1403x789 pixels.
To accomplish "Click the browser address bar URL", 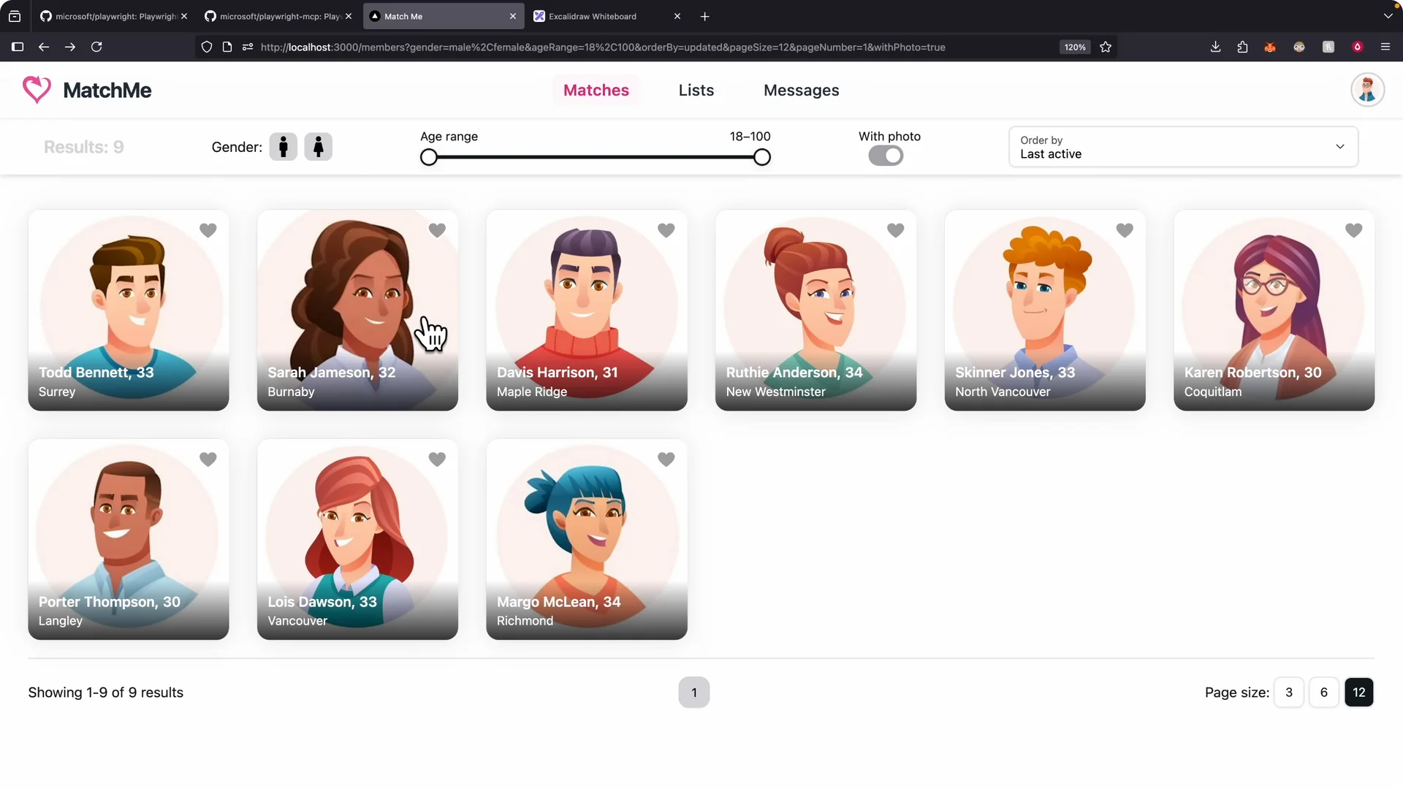I will coord(603,47).
